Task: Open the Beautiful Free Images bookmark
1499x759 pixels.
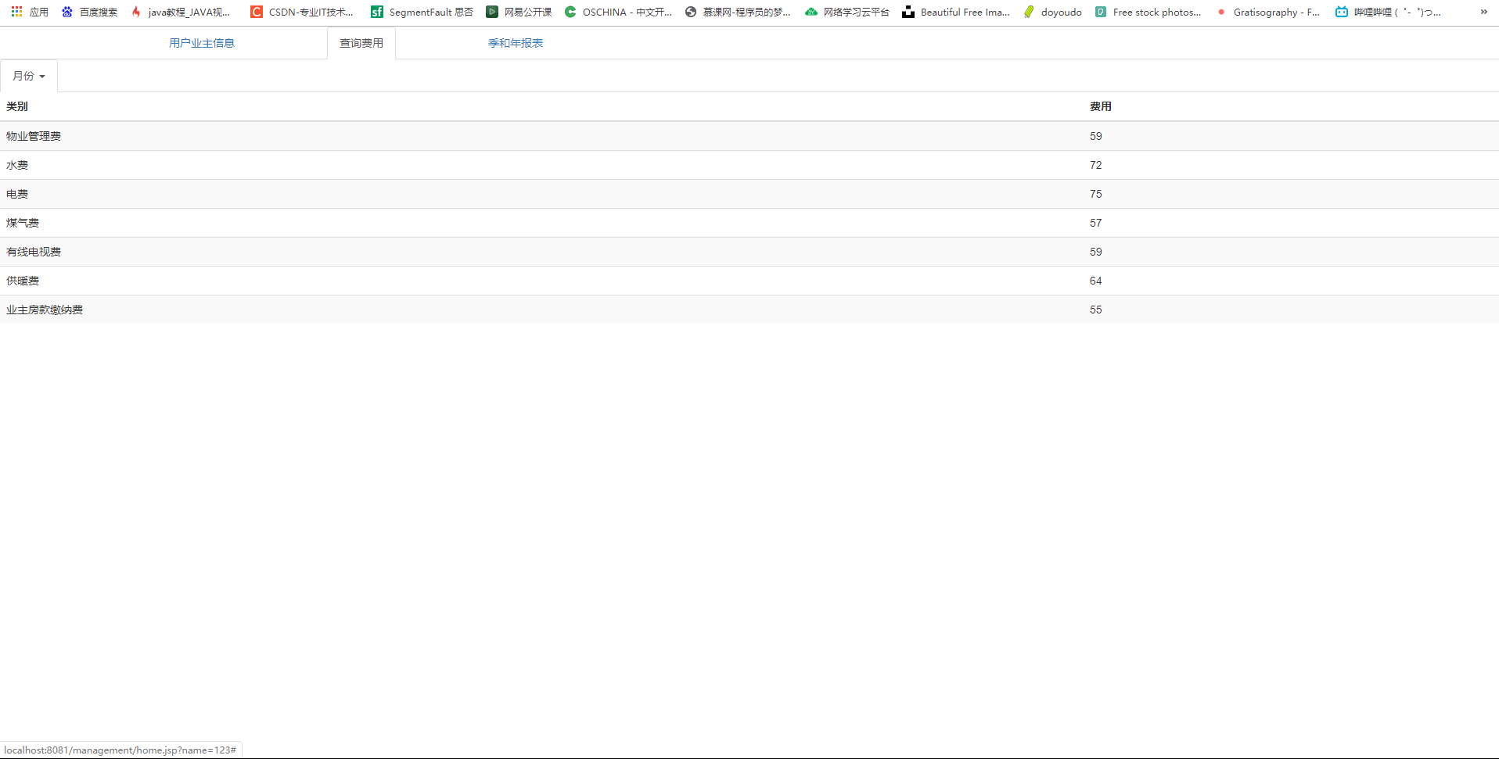Action: [x=956, y=12]
